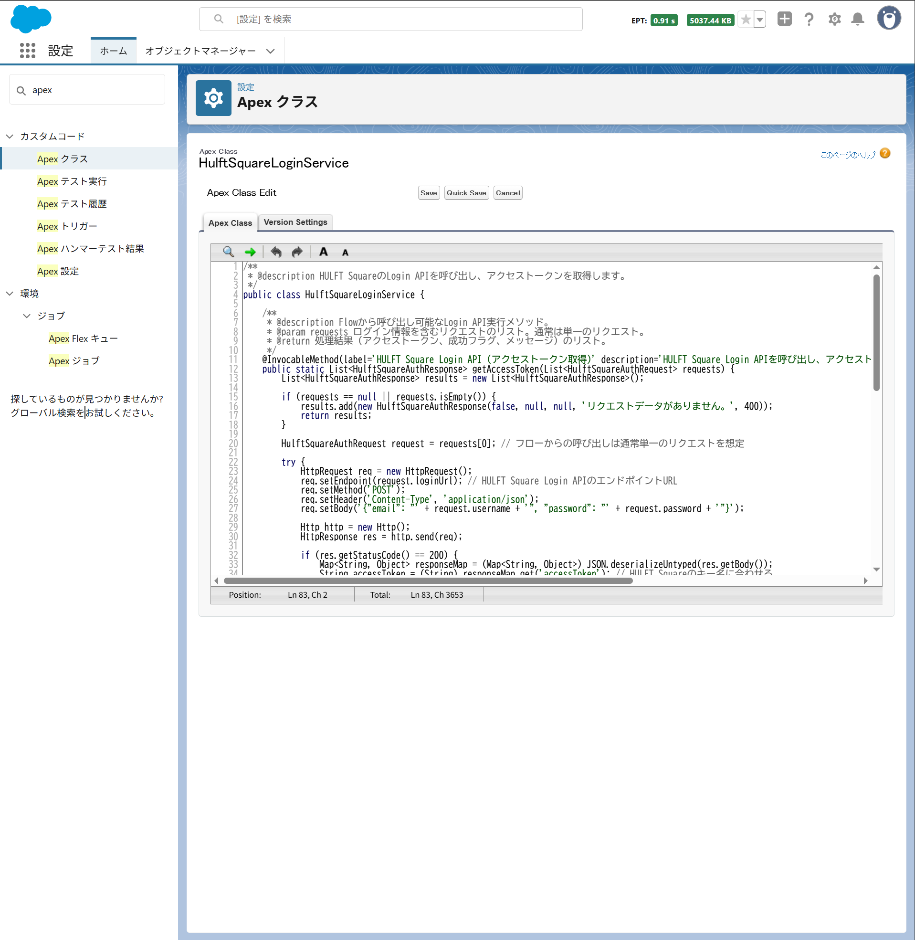This screenshot has height=940, width=915.
Task: Decrease editor font size with small A
Action: tap(345, 253)
